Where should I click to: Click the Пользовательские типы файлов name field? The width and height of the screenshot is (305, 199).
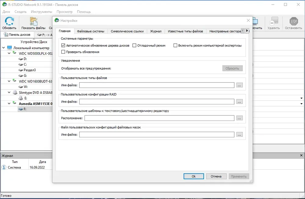tap(157, 85)
